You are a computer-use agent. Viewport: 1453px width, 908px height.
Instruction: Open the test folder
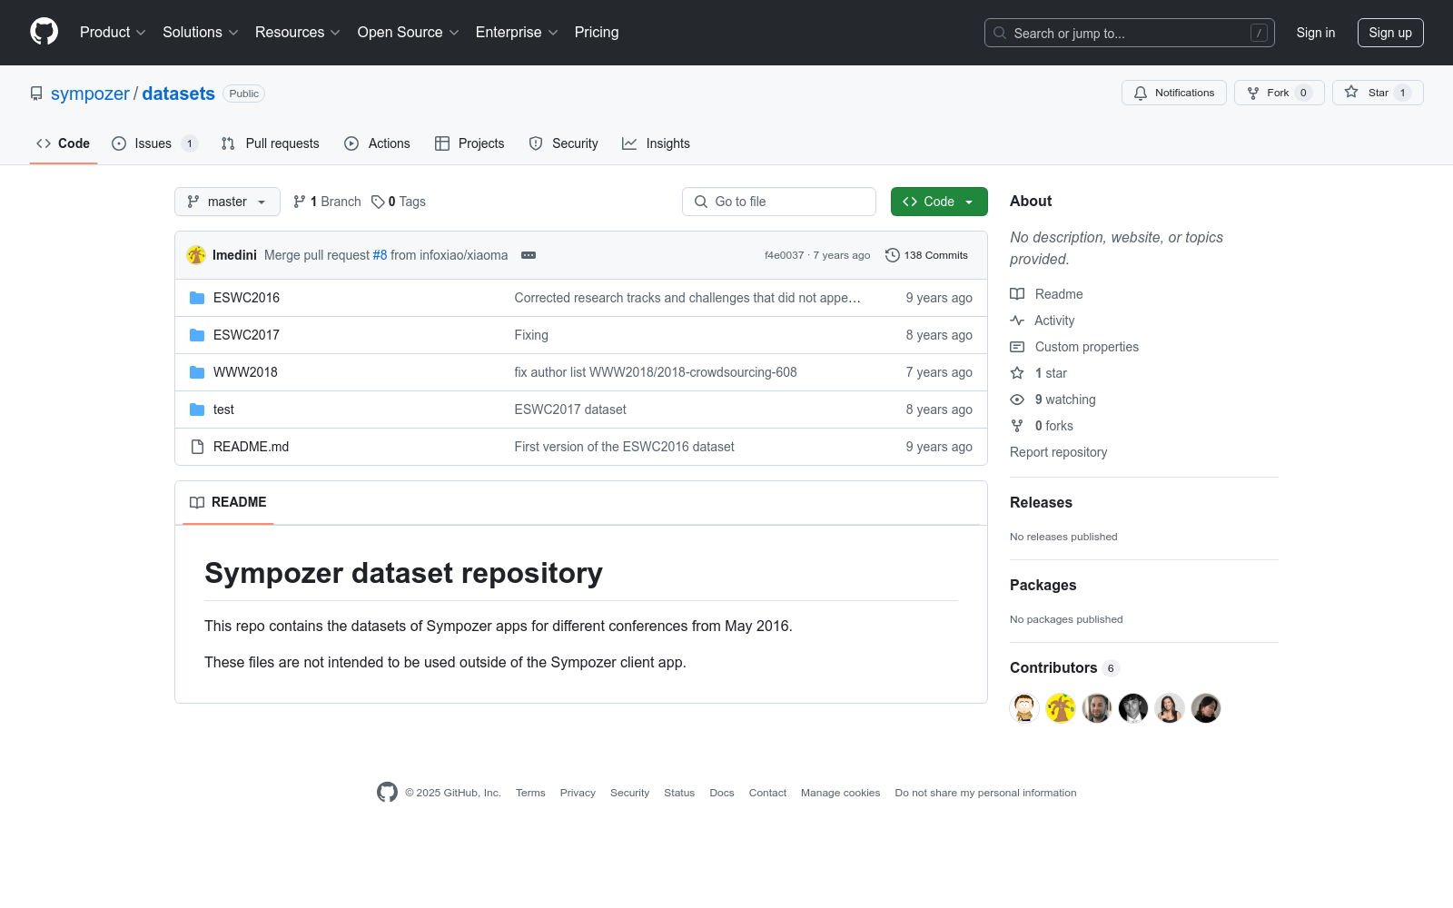click(x=223, y=410)
